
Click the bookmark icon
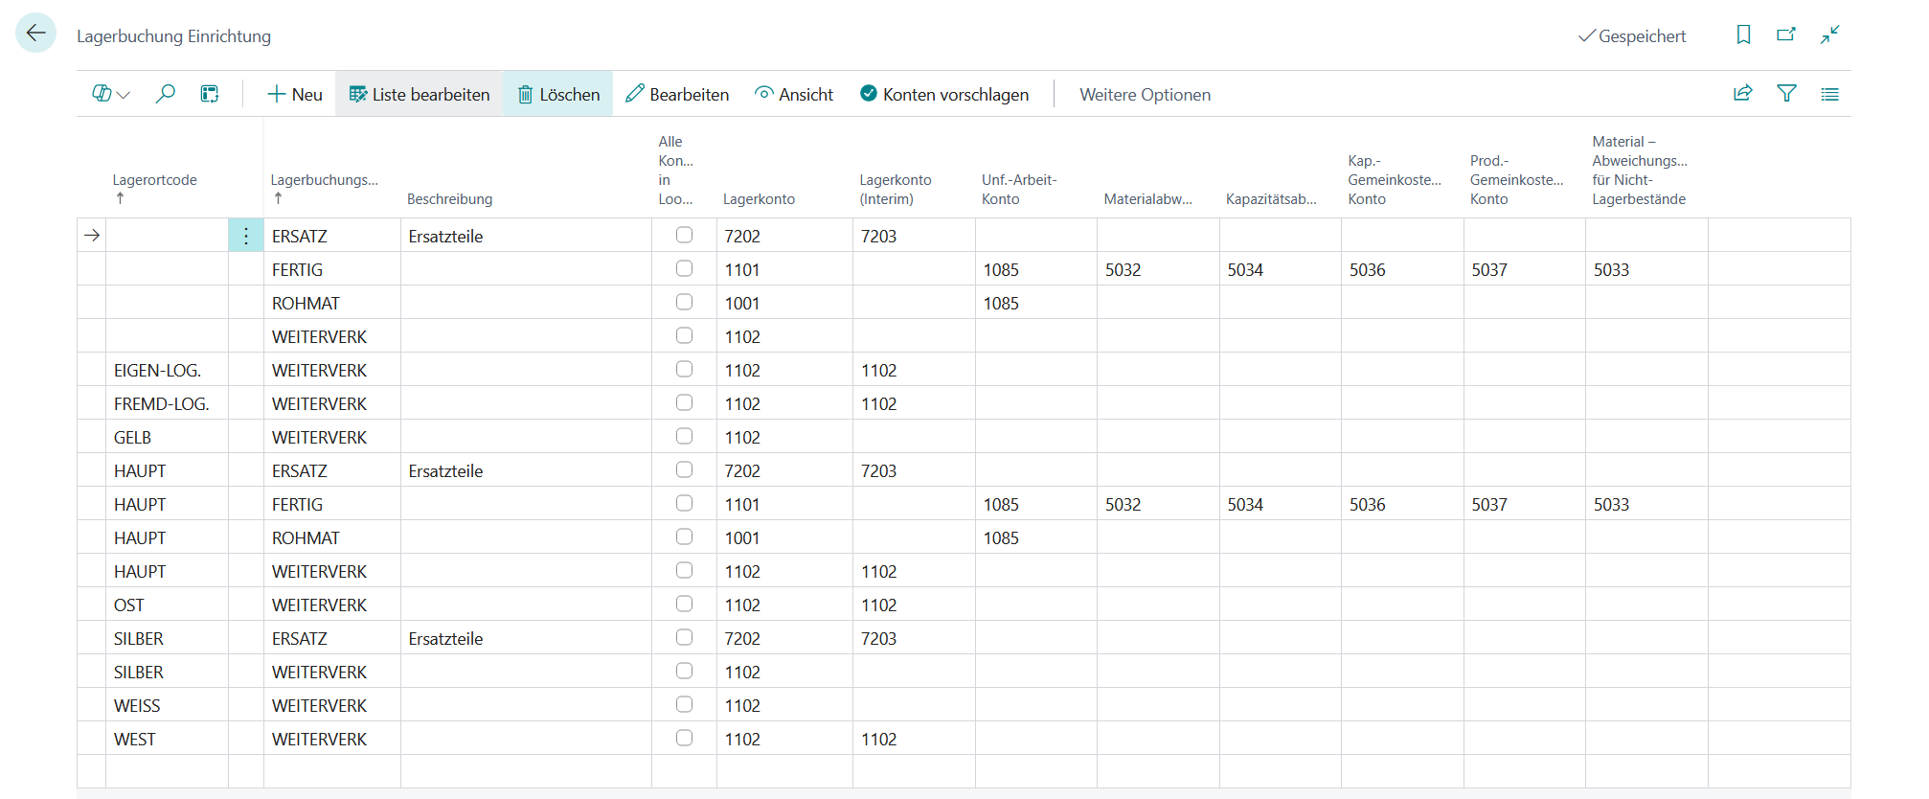coord(1743,34)
